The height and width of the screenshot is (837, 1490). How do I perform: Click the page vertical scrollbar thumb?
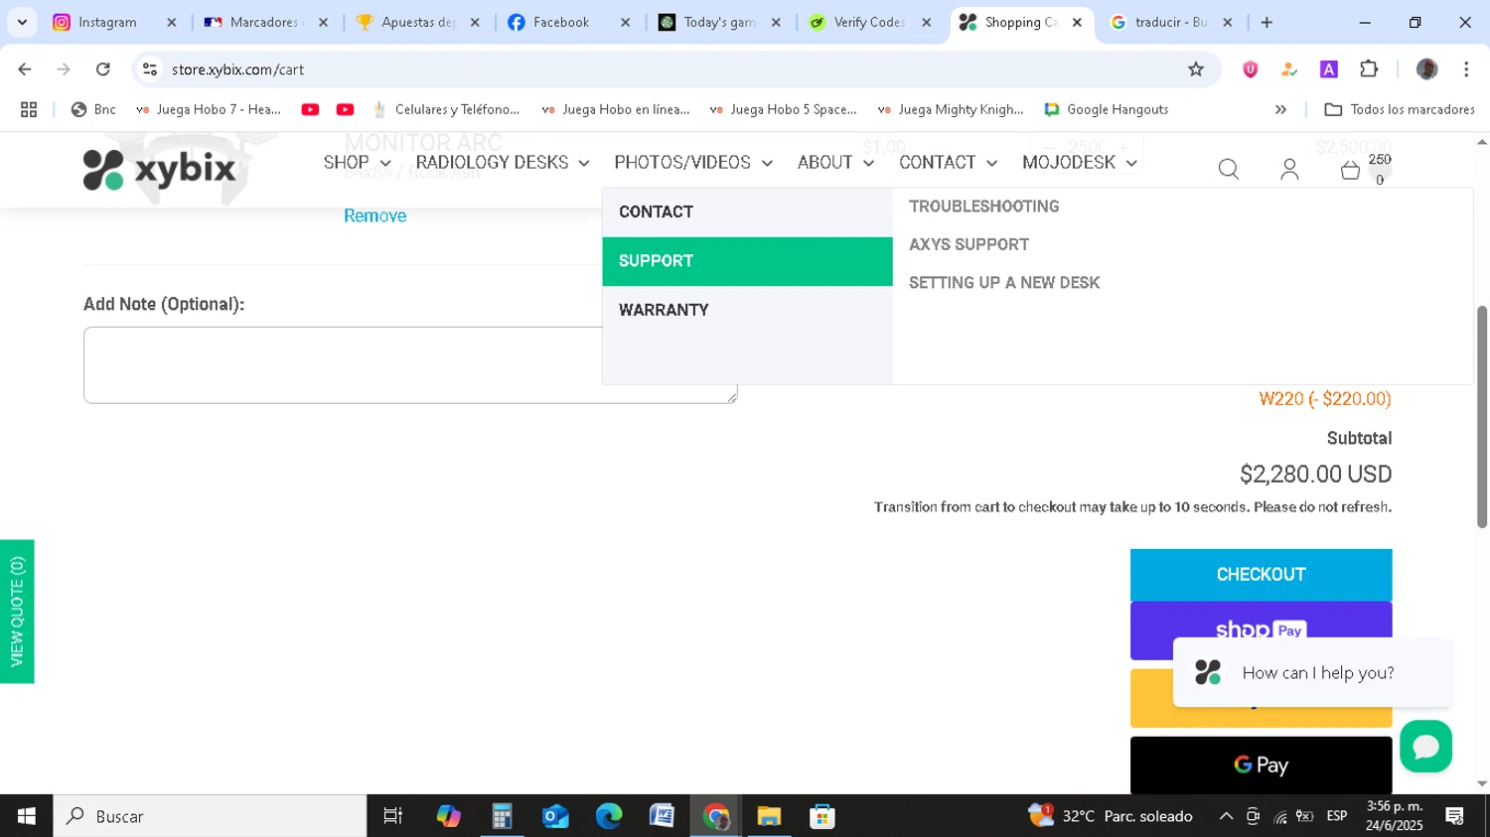[1482, 417]
